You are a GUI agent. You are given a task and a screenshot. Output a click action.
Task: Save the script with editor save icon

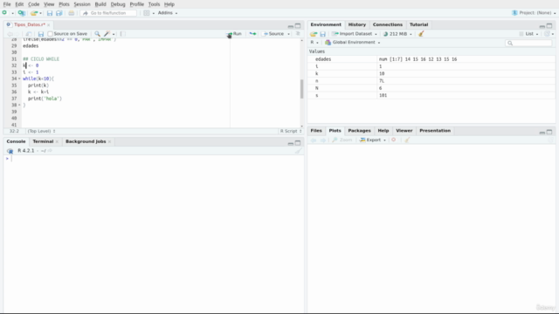coord(41,34)
